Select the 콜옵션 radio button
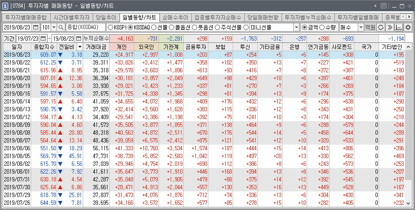Viewport: 415px width, 210px height. pyautogui.click(x=172, y=27)
